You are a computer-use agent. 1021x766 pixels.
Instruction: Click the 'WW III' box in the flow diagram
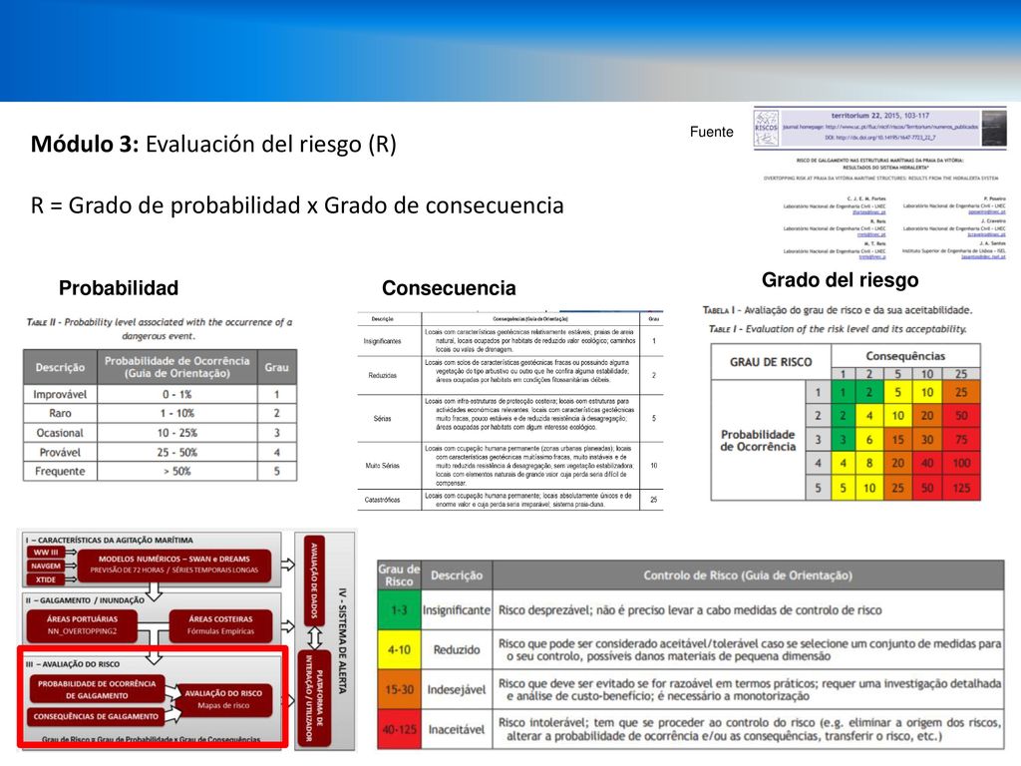46,553
